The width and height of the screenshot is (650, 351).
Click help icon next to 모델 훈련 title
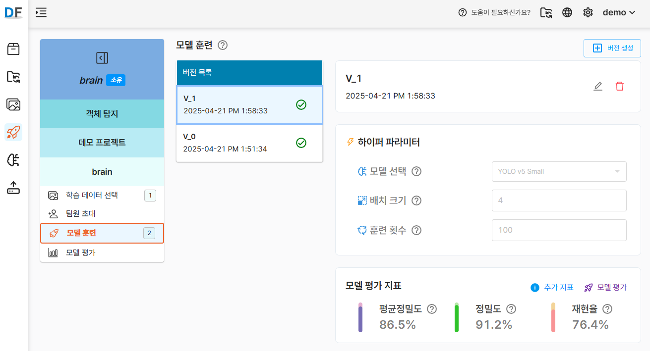click(223, 45)
